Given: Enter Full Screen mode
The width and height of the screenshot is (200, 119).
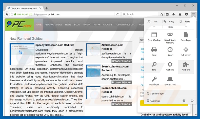Looking at the screenshot, I should 186,52.
